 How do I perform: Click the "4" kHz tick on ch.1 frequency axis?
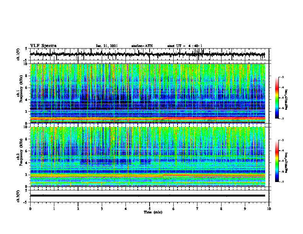point(26,100)
